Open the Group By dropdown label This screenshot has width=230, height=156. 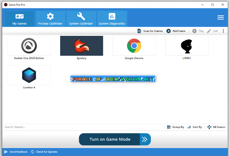point(178,127)
